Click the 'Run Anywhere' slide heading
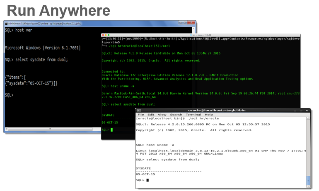 point(58,11)
